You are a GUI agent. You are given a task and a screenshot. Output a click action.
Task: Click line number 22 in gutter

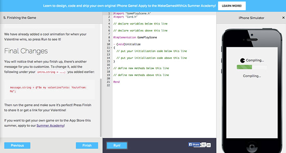109,85
